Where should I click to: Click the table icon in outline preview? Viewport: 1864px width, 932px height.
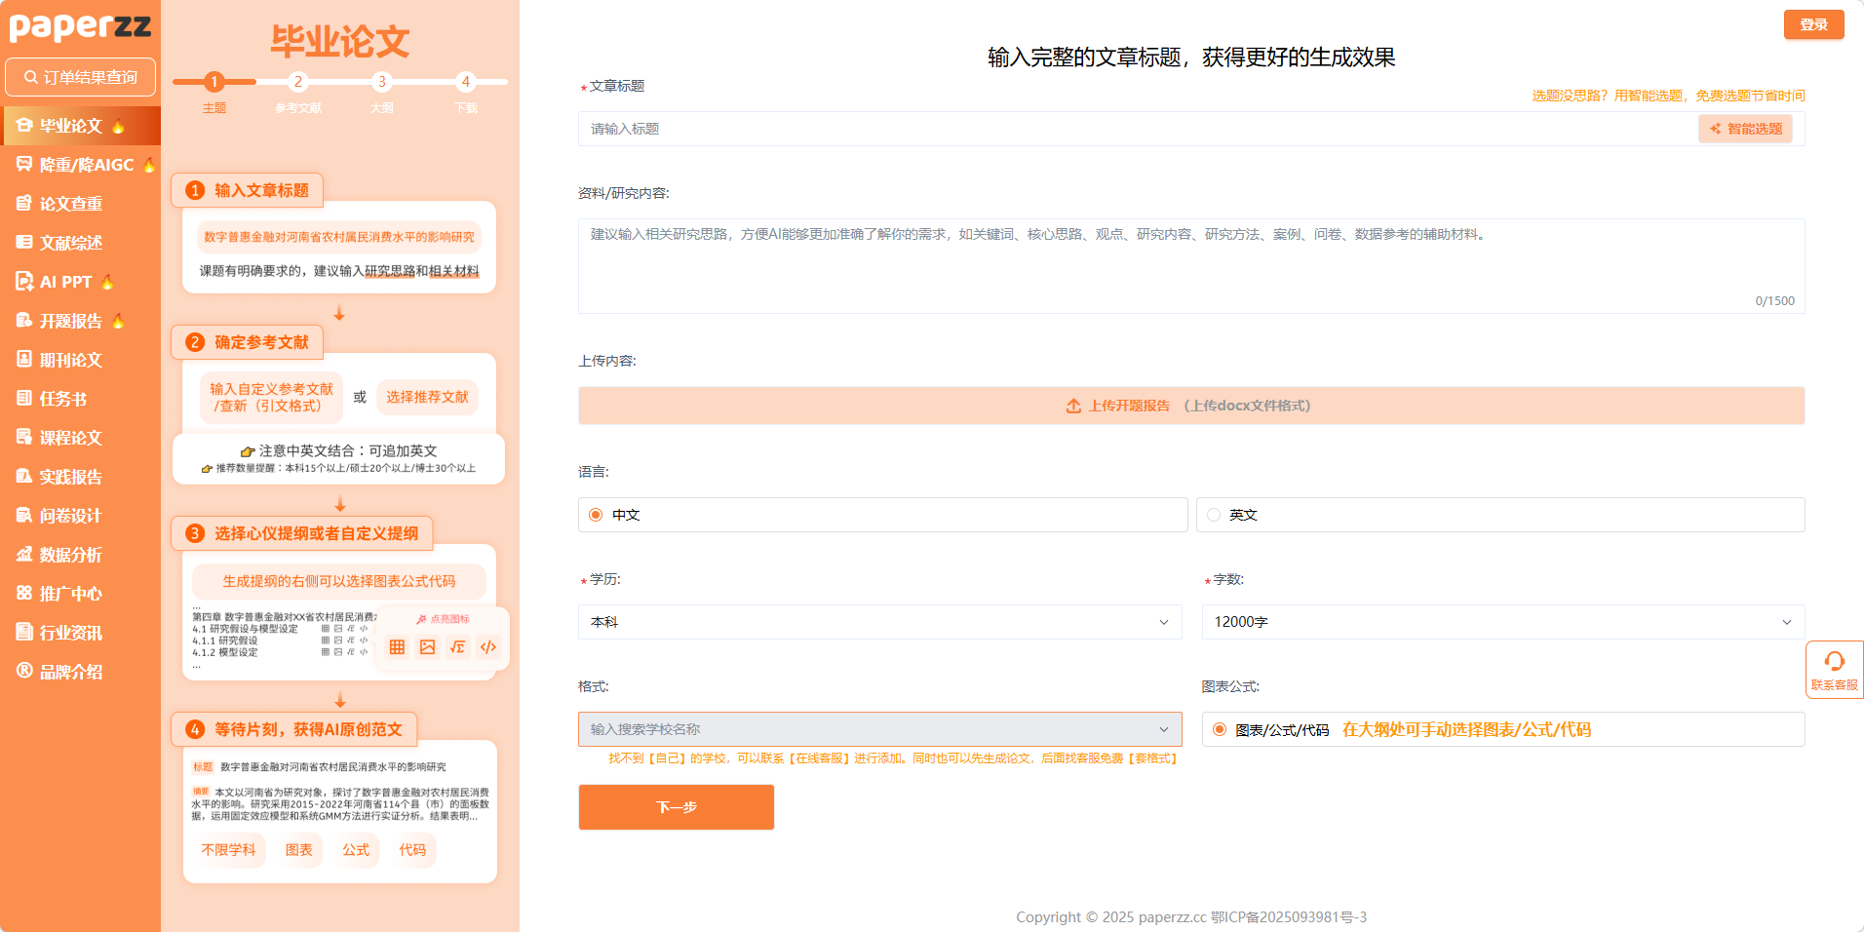point(397,647)
